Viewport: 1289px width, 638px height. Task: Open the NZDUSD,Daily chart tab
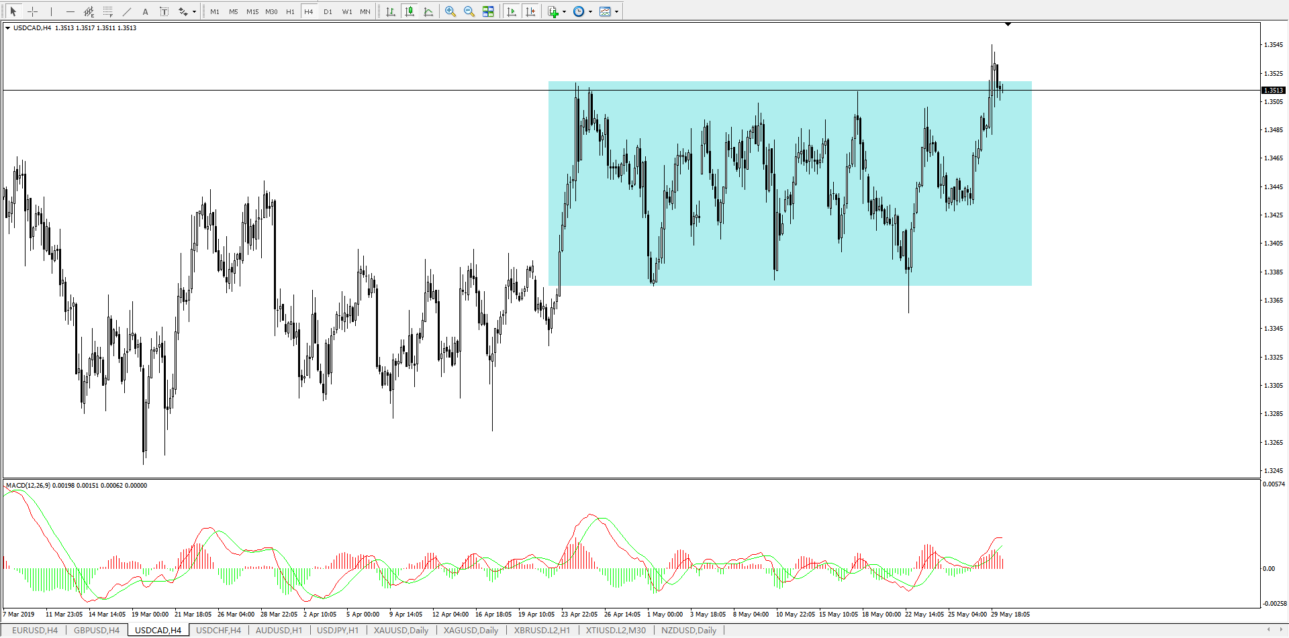[x=689, y=630]
